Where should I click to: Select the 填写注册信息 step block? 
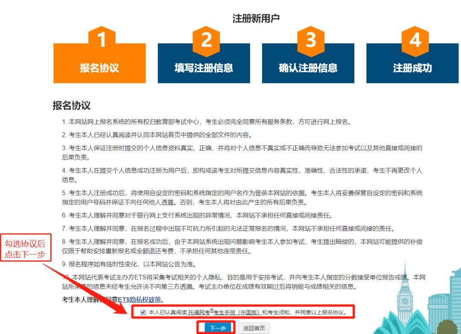coord(204,68)
